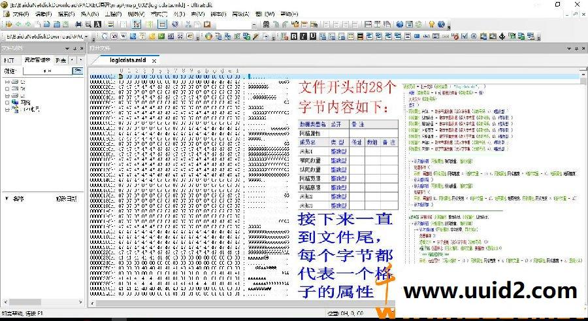Select the 网络 item in the file tree
The height and width of the screenshot is (321, 588).
[x=25, y=103]
